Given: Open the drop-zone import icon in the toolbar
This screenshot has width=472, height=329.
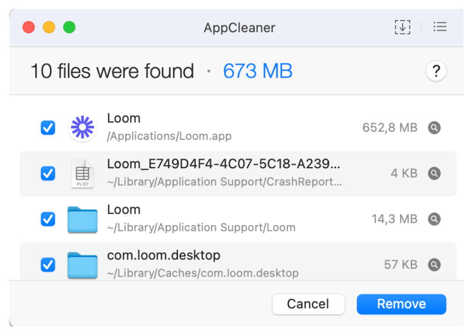Looking at the screenshot, I should [x=402, y=27].
